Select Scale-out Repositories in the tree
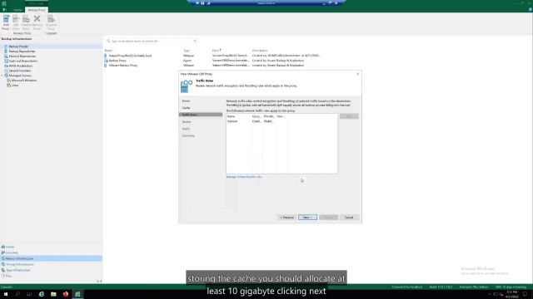 [x=23, y=61]
